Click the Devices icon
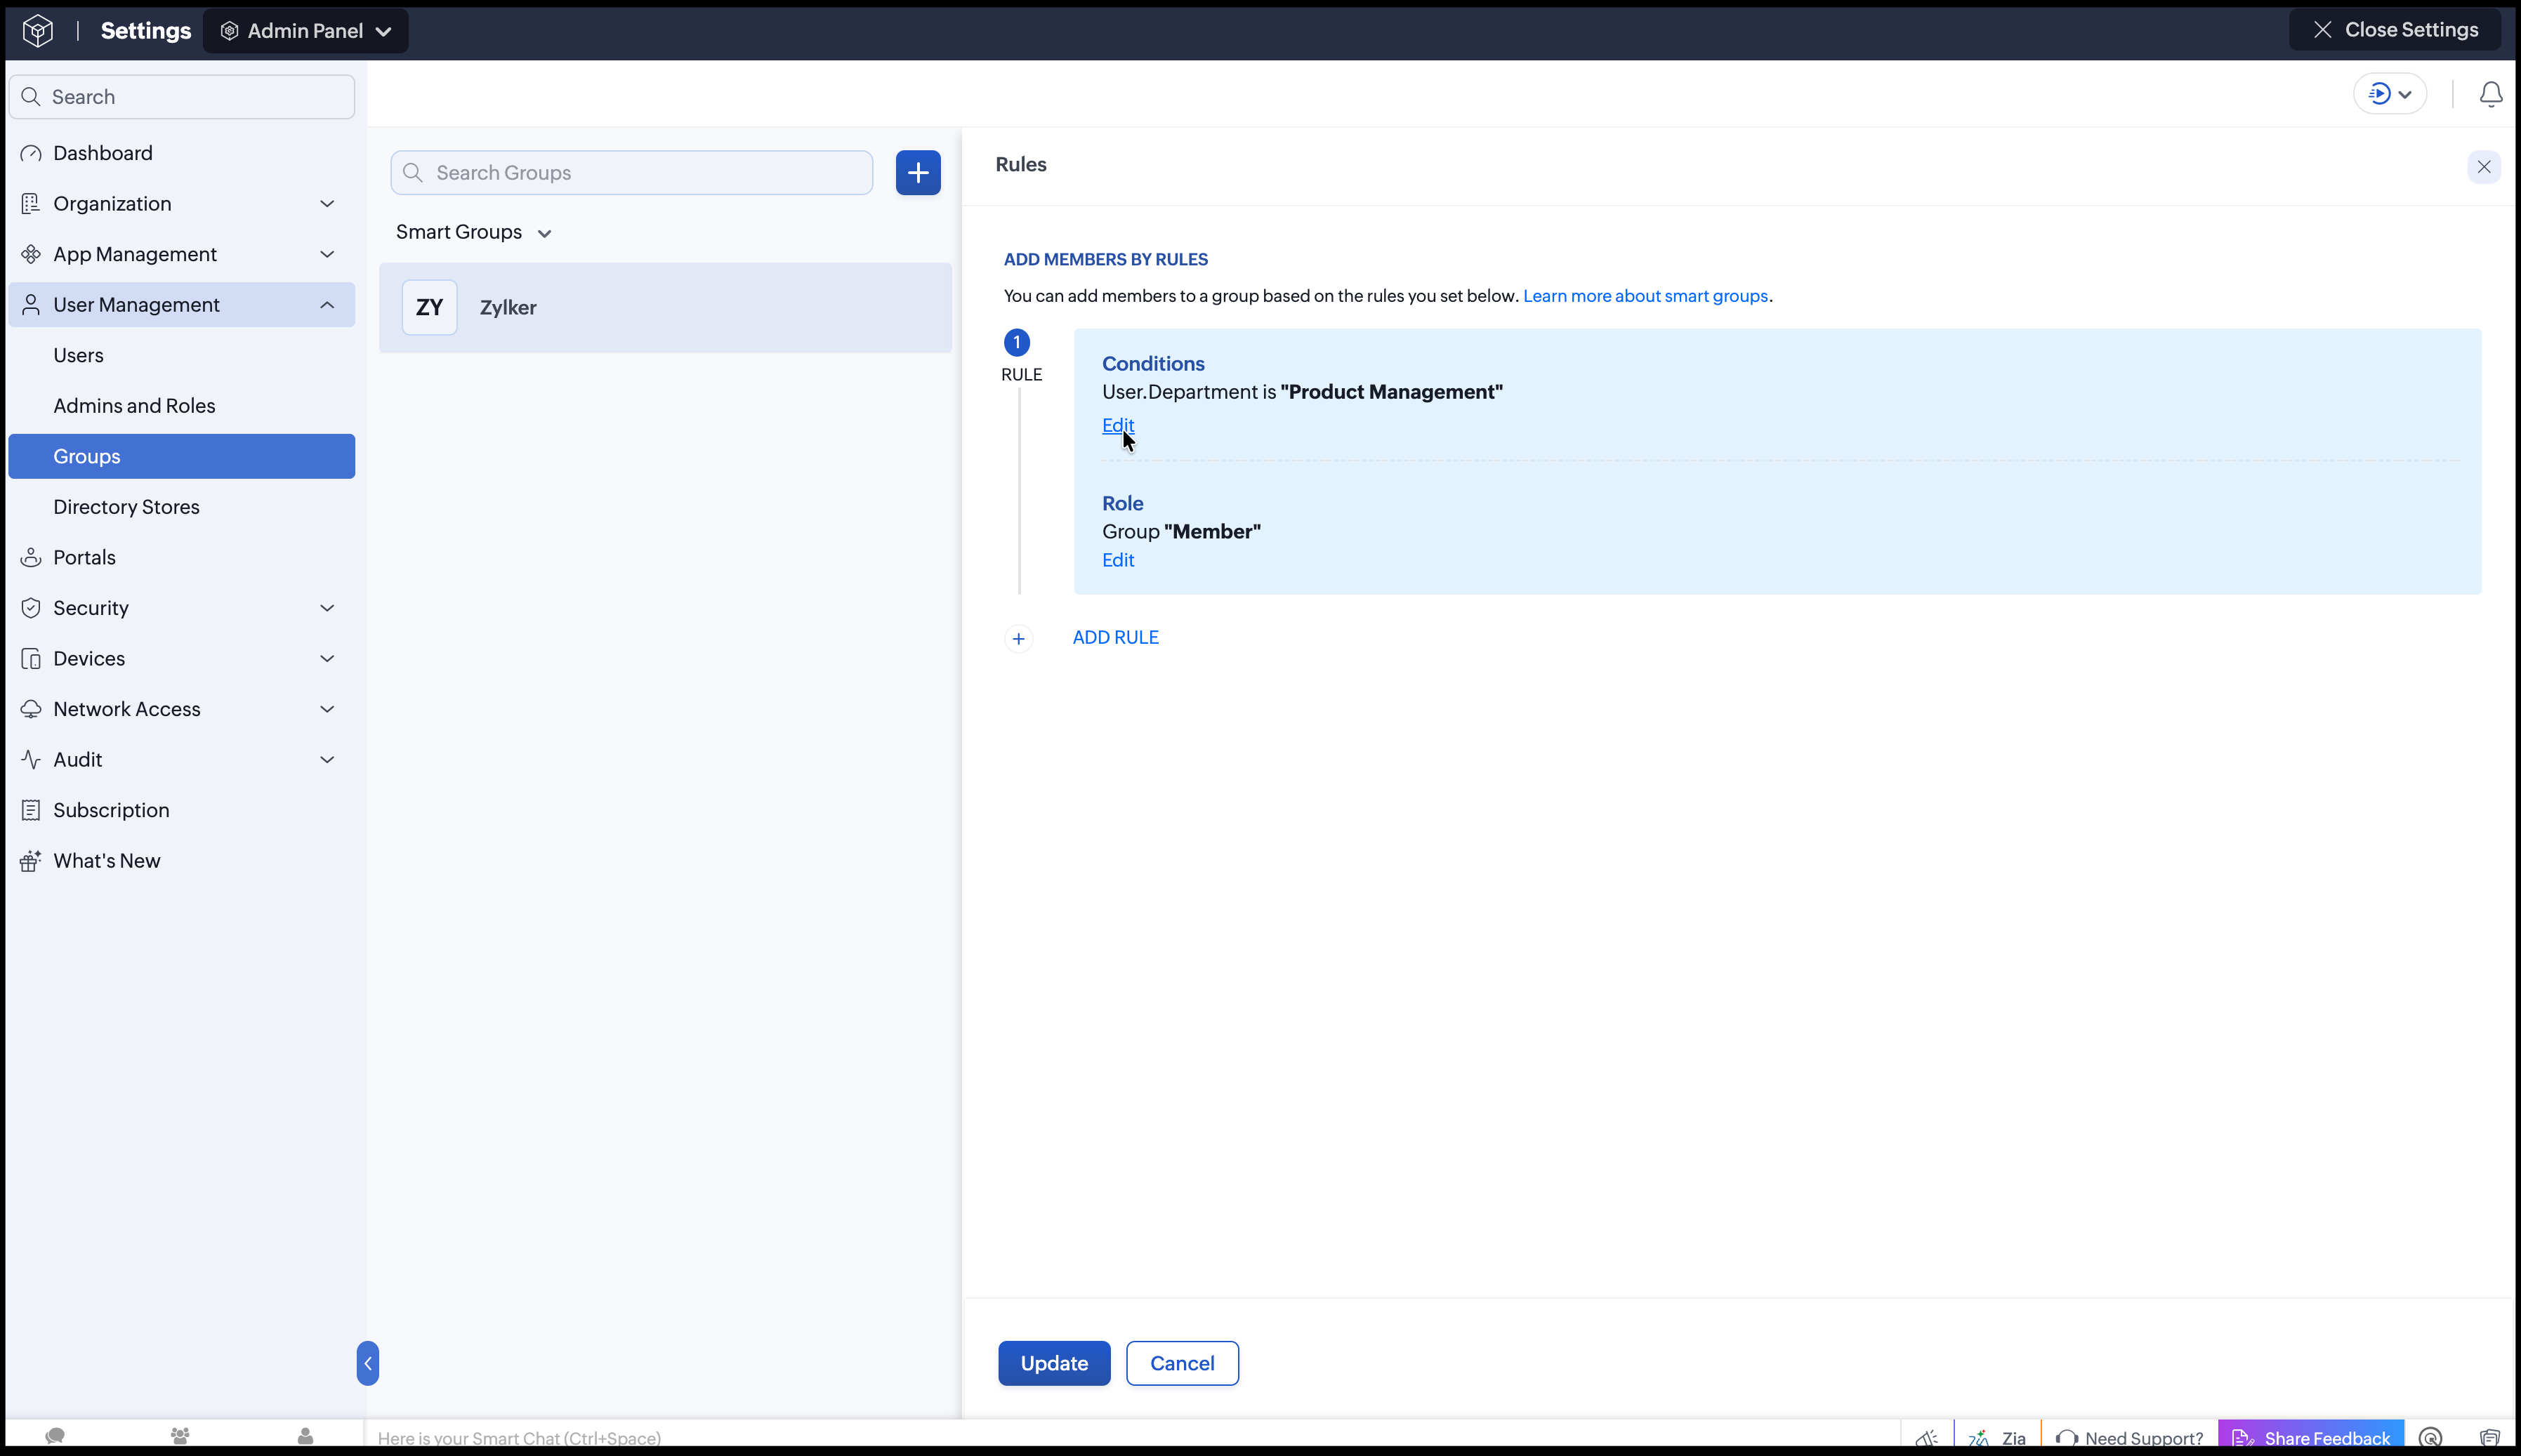The width and height of the screenshot is (2521, 1456). [31, 658]
